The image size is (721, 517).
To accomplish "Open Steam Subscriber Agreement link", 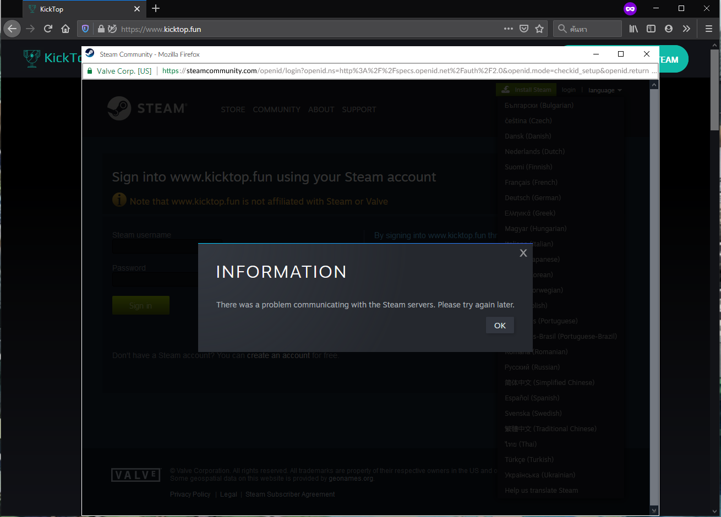I will [290, 494].
